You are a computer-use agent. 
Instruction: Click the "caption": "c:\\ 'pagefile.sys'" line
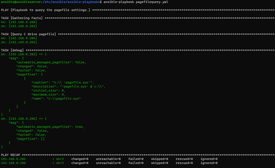click(63, 83)
